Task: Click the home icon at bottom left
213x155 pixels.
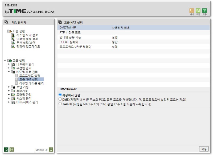Action: (x=6, y=149)
